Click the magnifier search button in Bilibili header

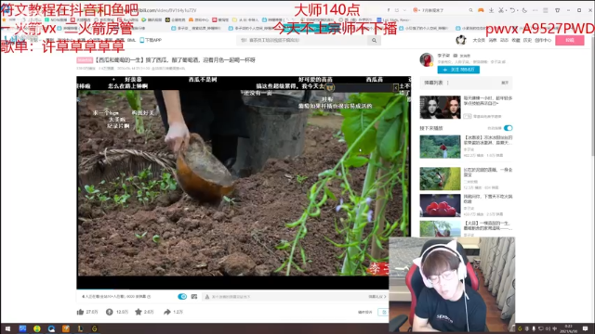[374, 40]
